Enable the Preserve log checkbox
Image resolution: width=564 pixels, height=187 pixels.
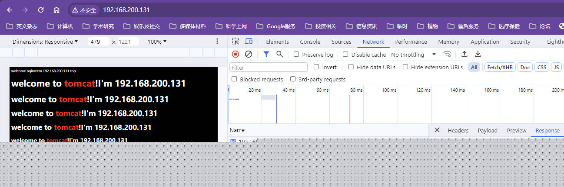(296, 54)
